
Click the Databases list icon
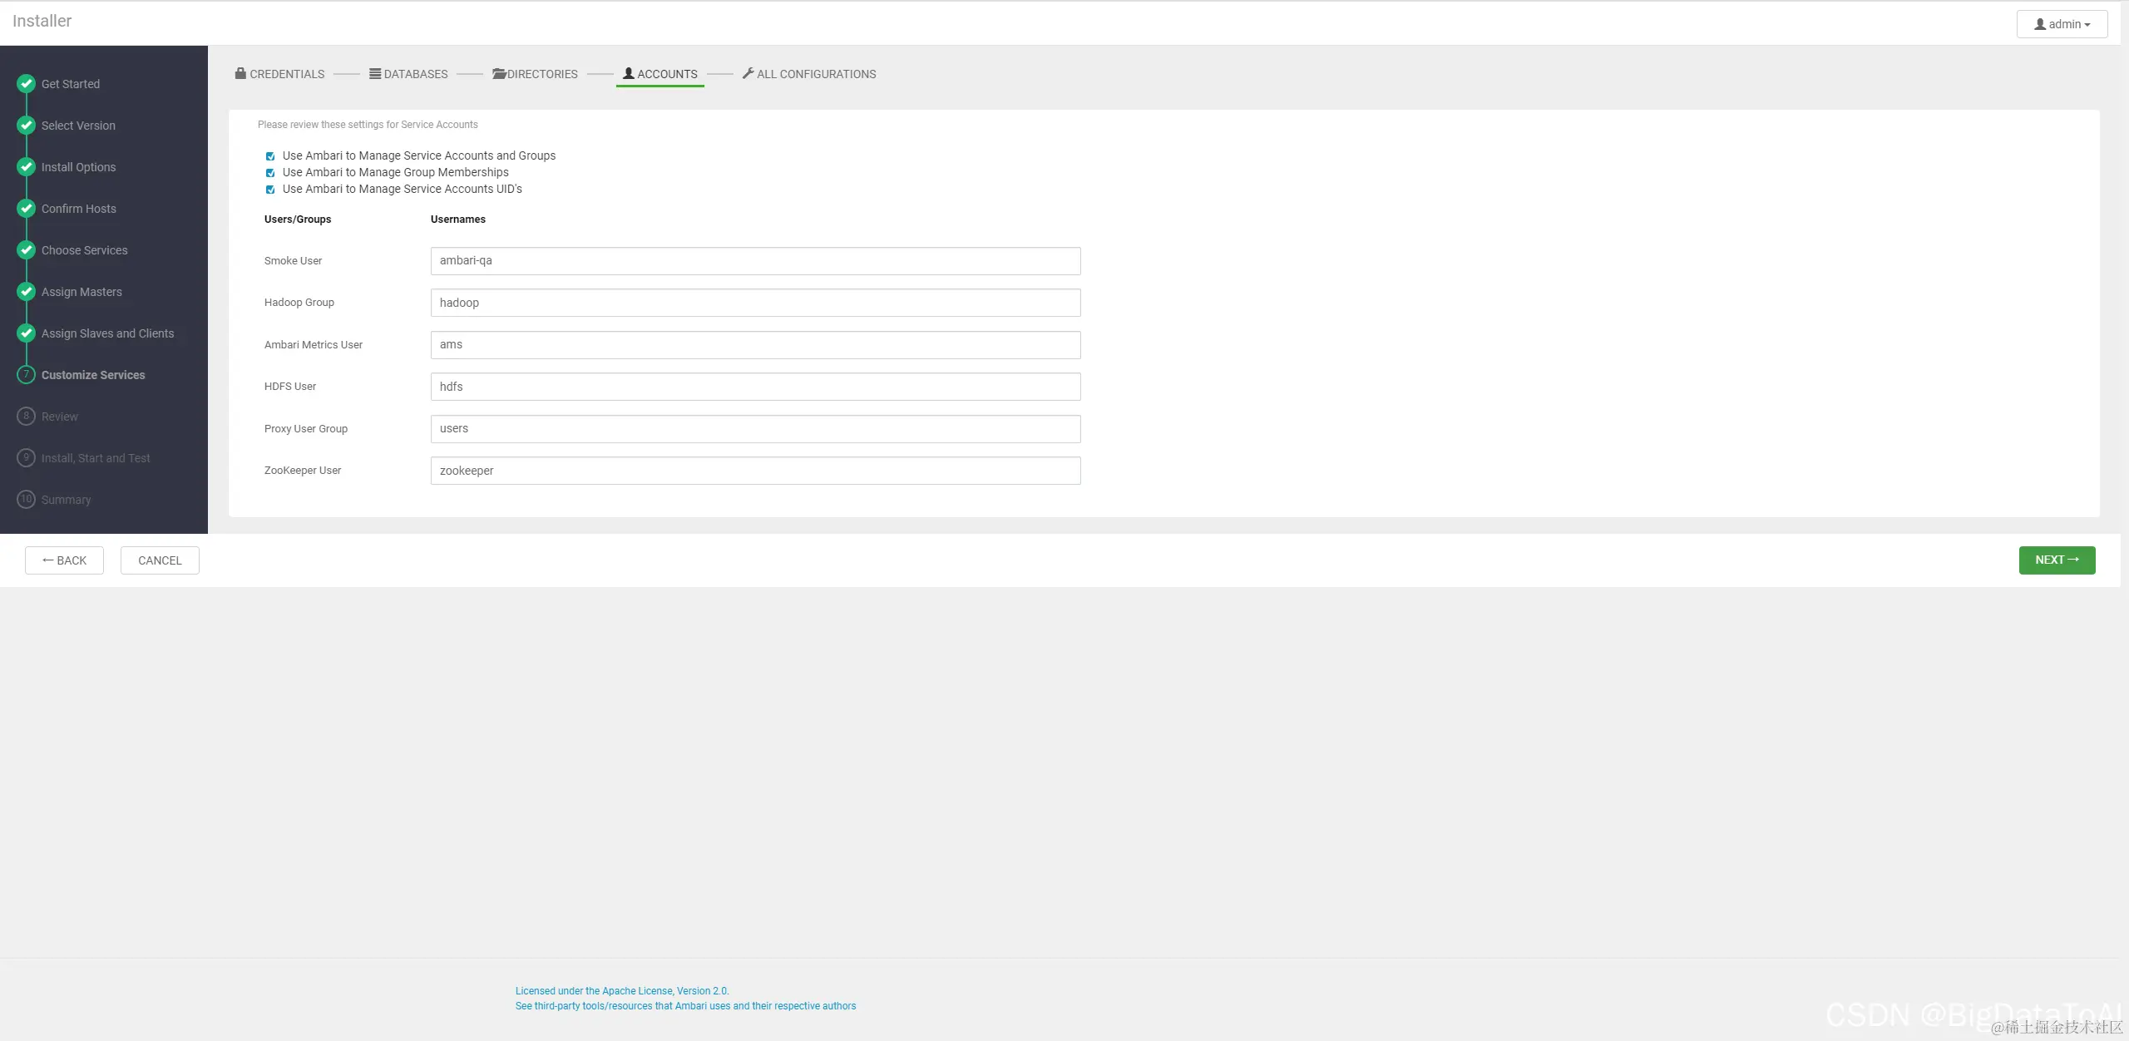375,73
